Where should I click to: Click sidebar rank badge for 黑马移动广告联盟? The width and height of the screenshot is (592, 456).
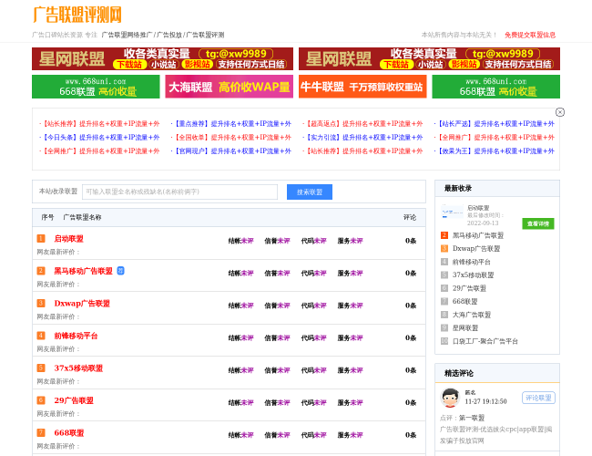[444, 235]
